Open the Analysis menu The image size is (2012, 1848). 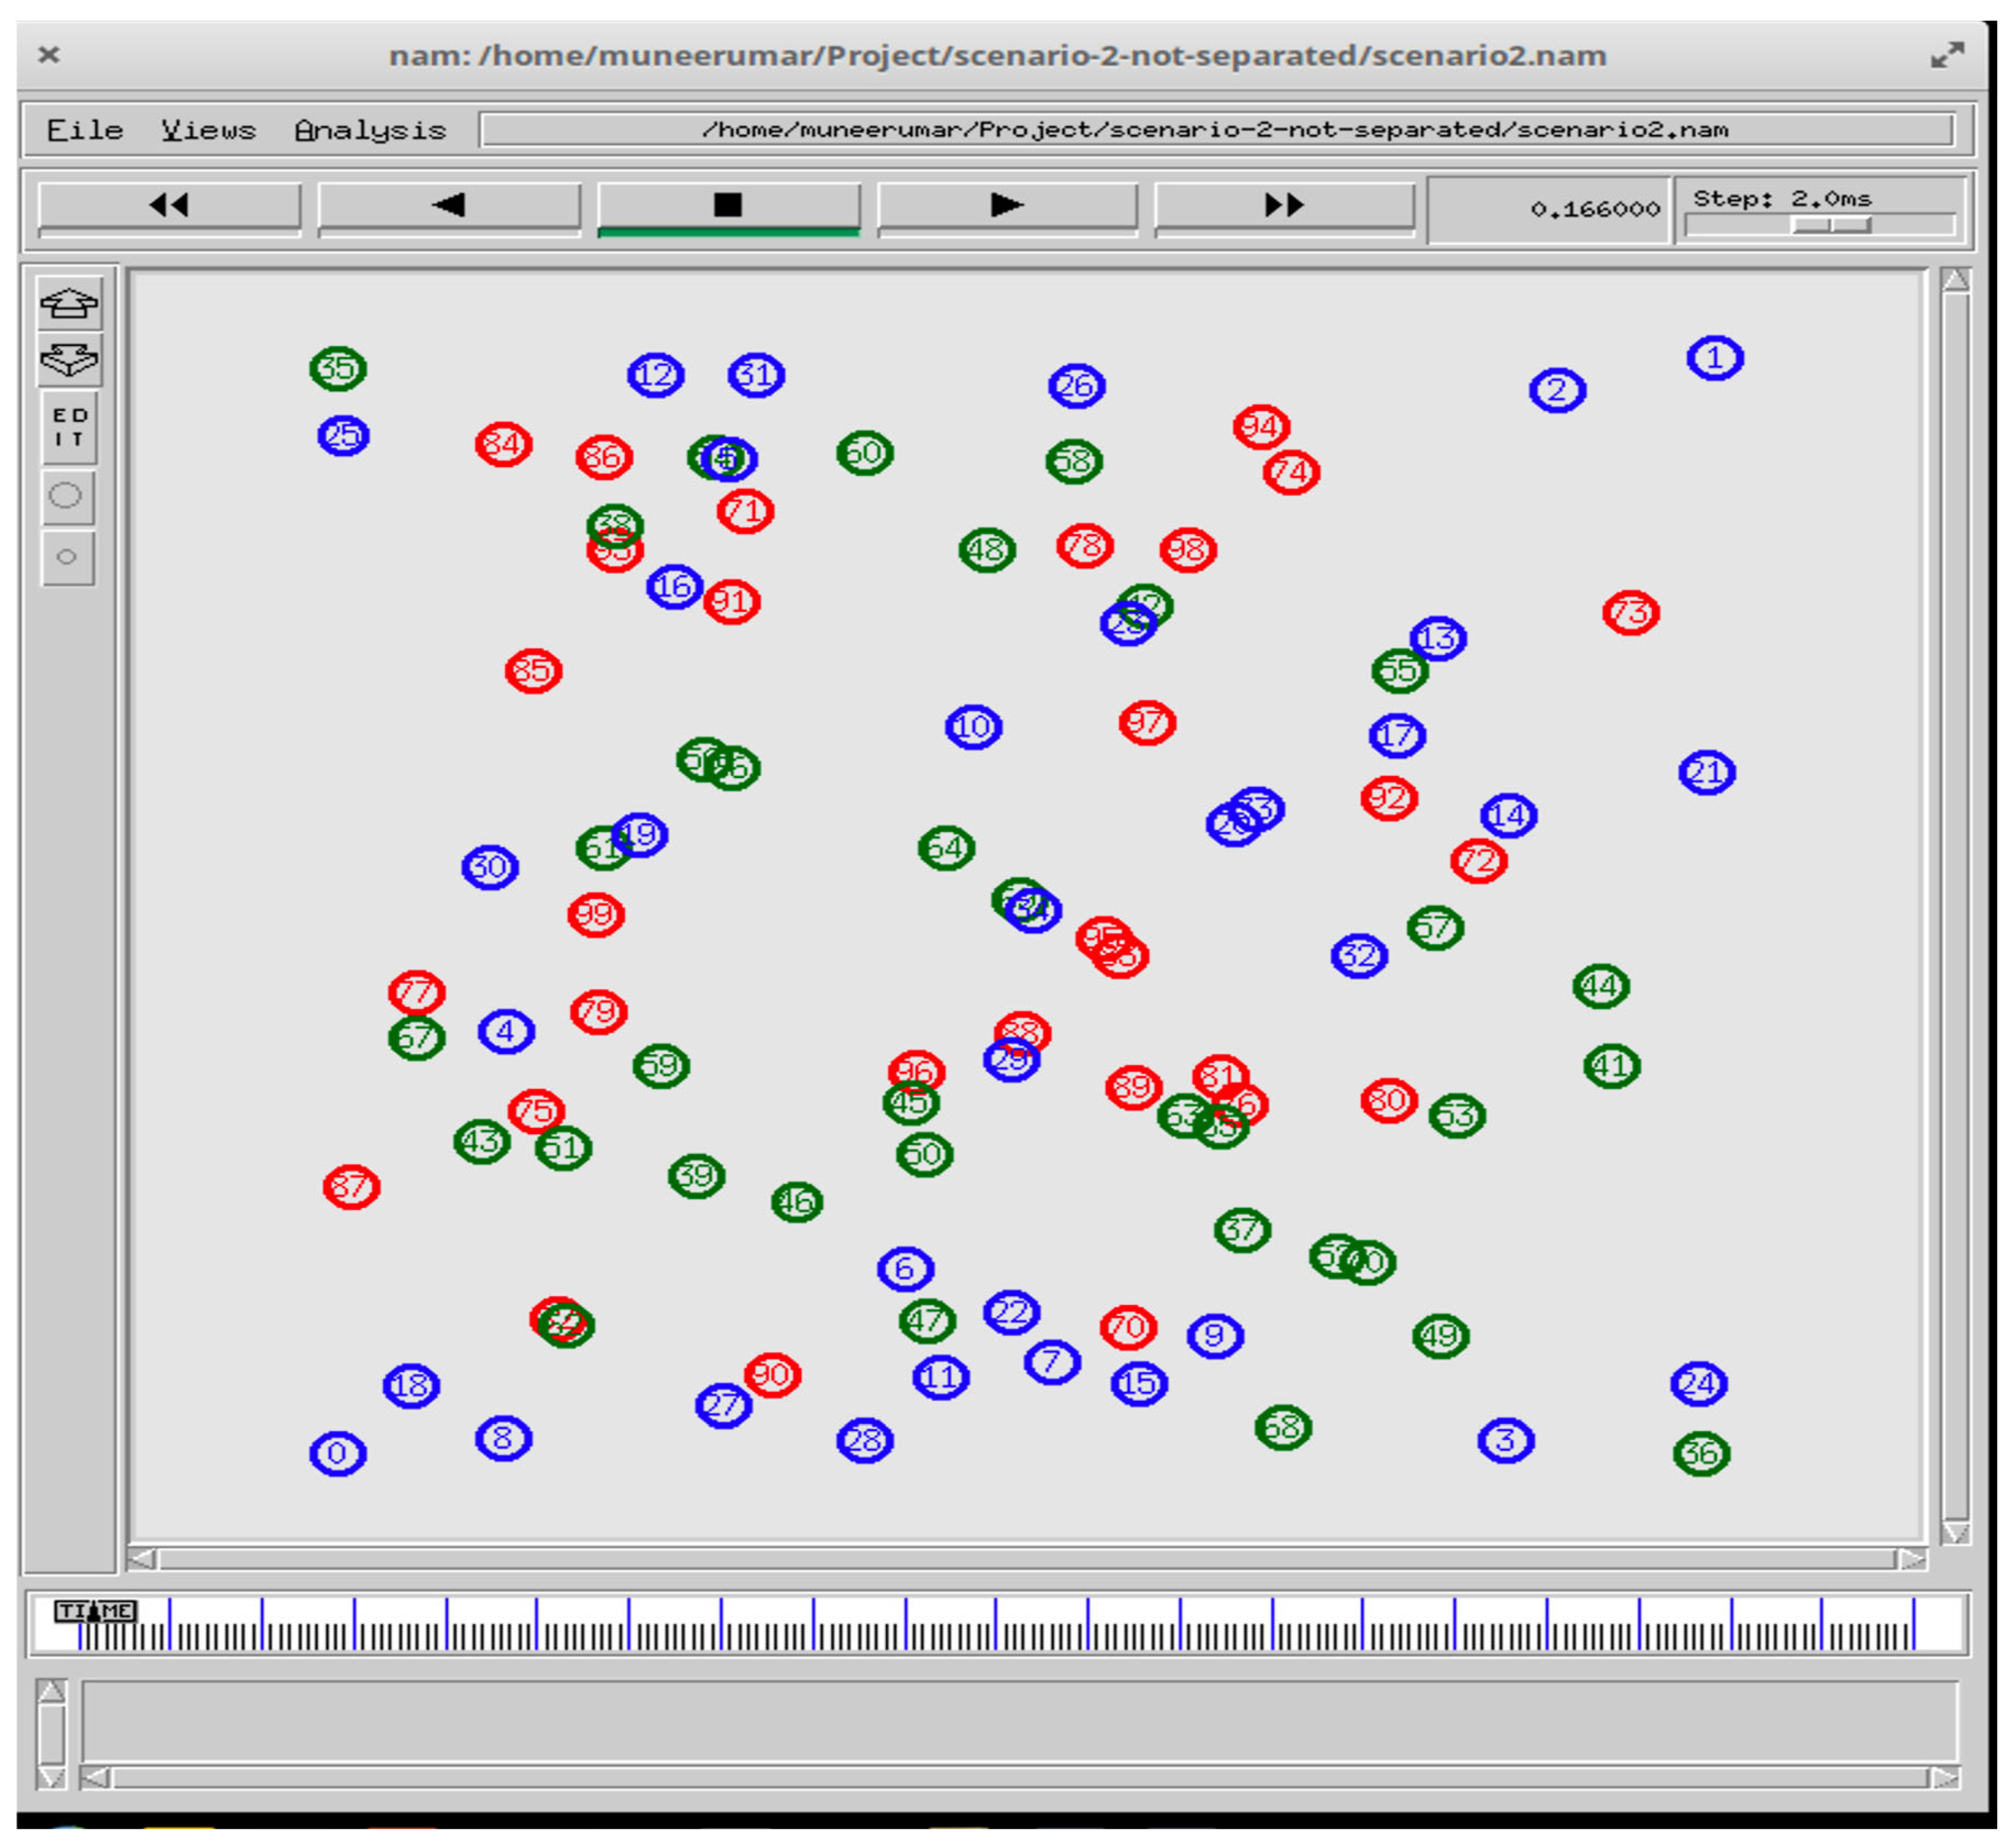coord(370,130)
